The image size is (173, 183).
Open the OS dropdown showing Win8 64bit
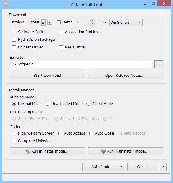tap(126, 23)
